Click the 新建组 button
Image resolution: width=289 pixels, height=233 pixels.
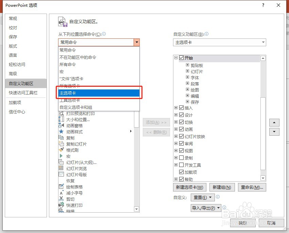[x=222, y=187]
